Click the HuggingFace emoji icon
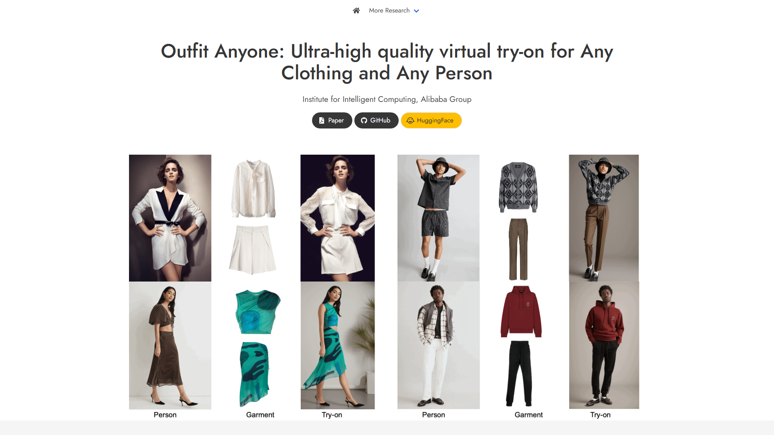The height and width of the screenshot is (435, 774). click(410, 120)
